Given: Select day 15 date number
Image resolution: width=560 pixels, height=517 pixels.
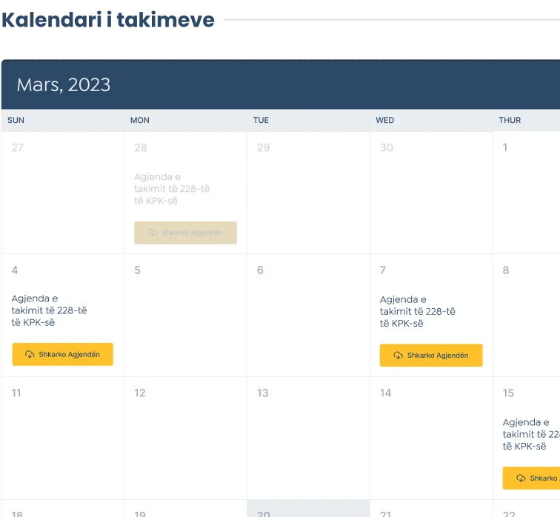Looking at the screenshot, I should pos(508,393).
